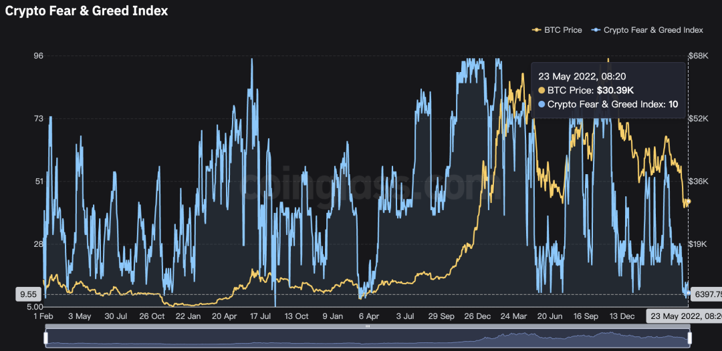This screenshot has width=722, height=351.
Task: Click the middle of the range overview bar
Action: tap(368, 338)
